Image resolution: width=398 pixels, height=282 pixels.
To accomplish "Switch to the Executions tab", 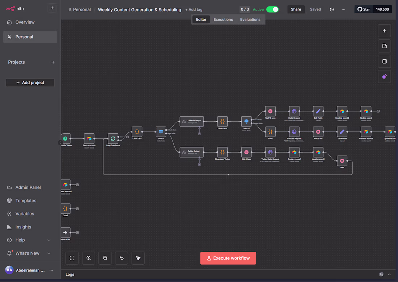I will [223, 20].
